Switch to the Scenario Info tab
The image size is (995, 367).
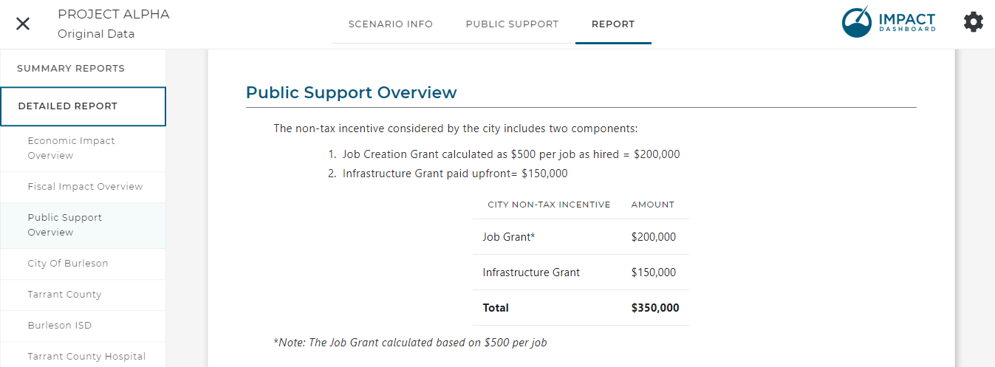pyautogui.click(x=391, y=24)
